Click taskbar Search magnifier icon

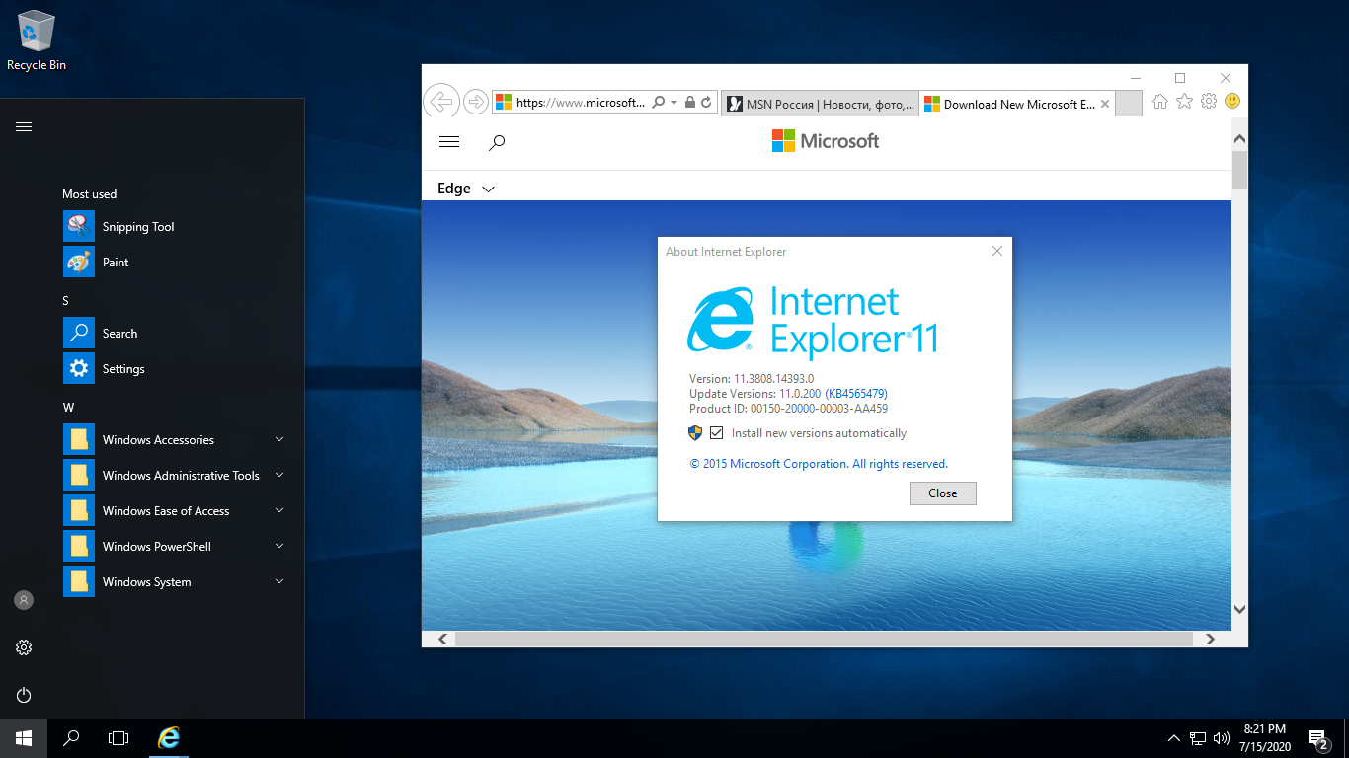71,738
